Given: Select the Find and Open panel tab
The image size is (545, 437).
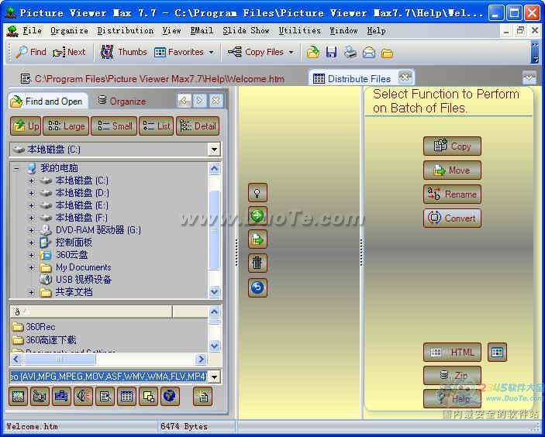Looking at the screenshot, I should click(x=47, y=101).
